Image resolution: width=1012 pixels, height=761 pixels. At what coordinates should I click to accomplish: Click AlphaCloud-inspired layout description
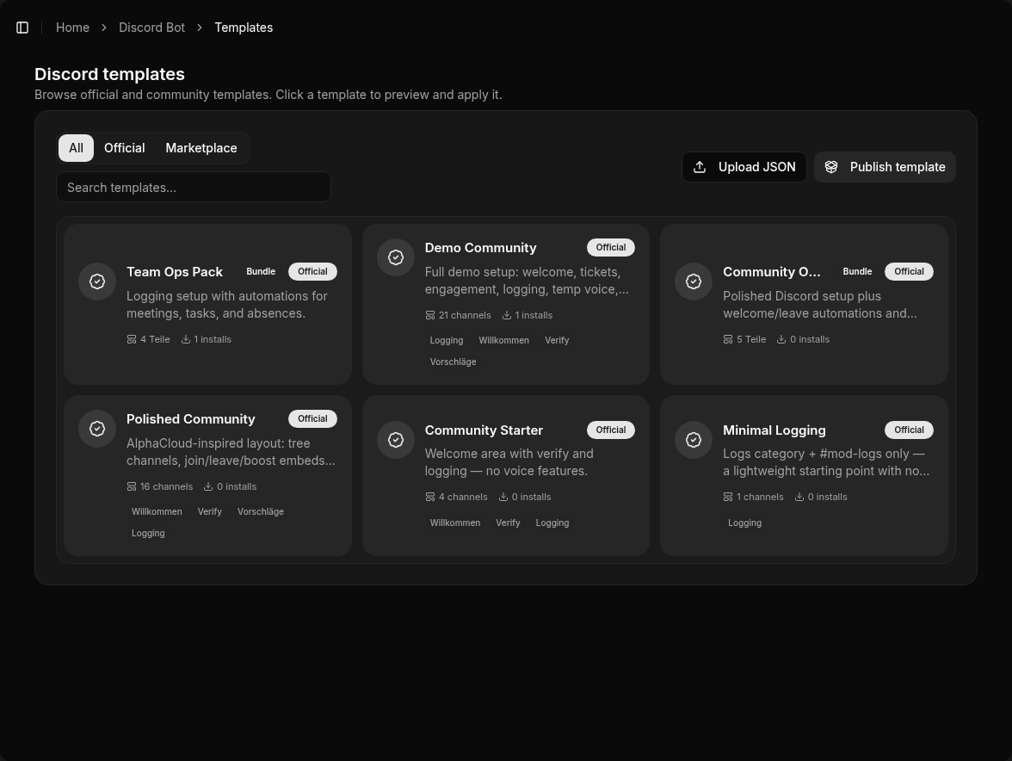point(231,452)
